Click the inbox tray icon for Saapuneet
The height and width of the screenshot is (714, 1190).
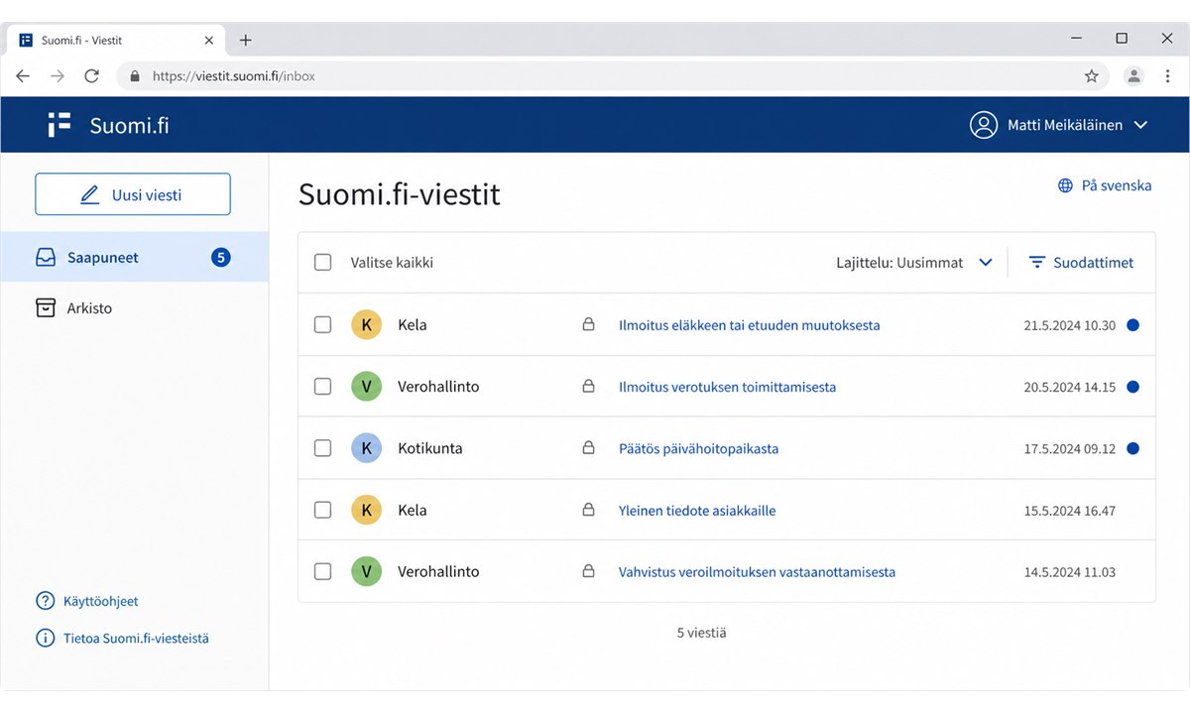point(46,258)
